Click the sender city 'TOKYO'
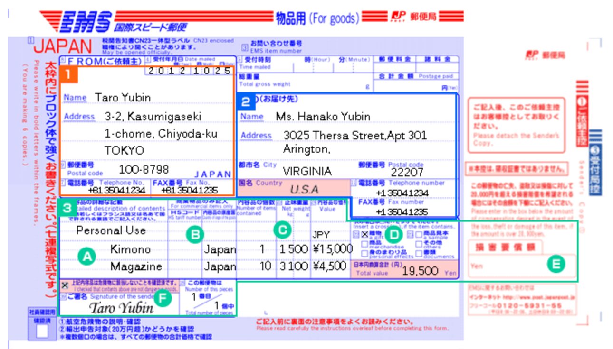 pos(124,151)
